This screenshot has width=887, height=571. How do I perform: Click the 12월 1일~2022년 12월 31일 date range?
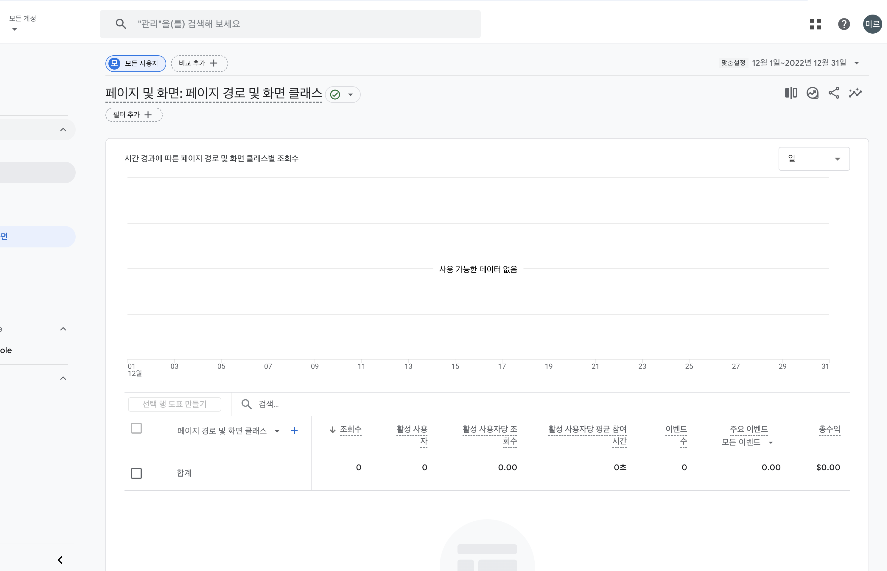coord(799,63)
